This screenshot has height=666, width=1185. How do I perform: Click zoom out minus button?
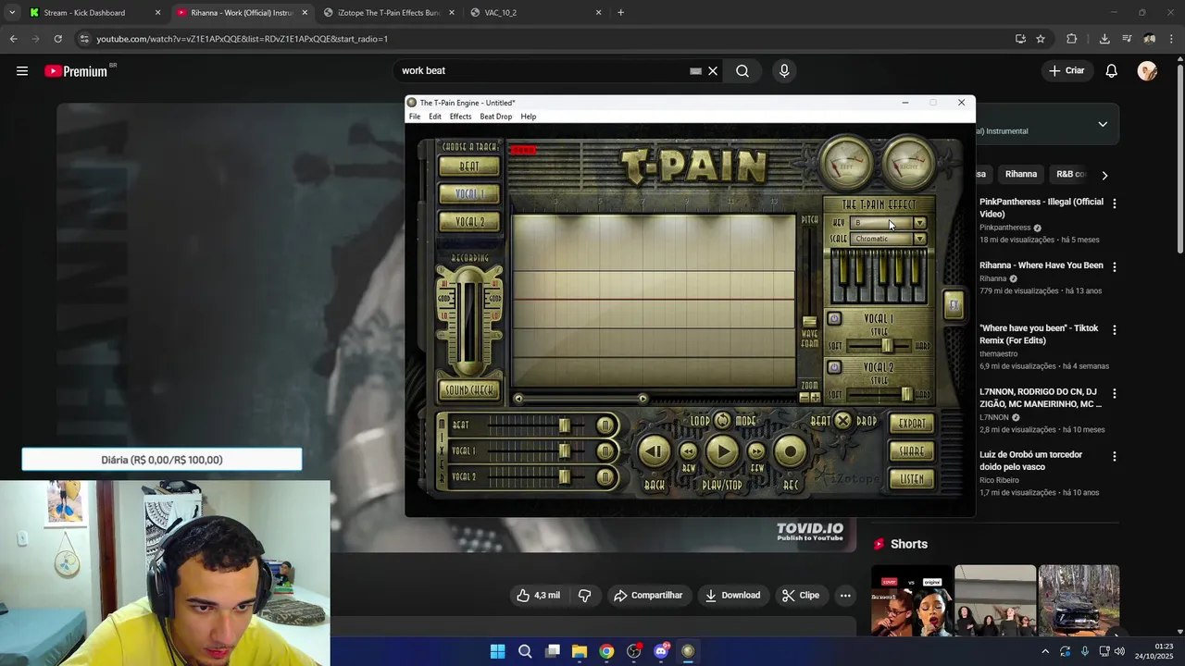(805, 398)
